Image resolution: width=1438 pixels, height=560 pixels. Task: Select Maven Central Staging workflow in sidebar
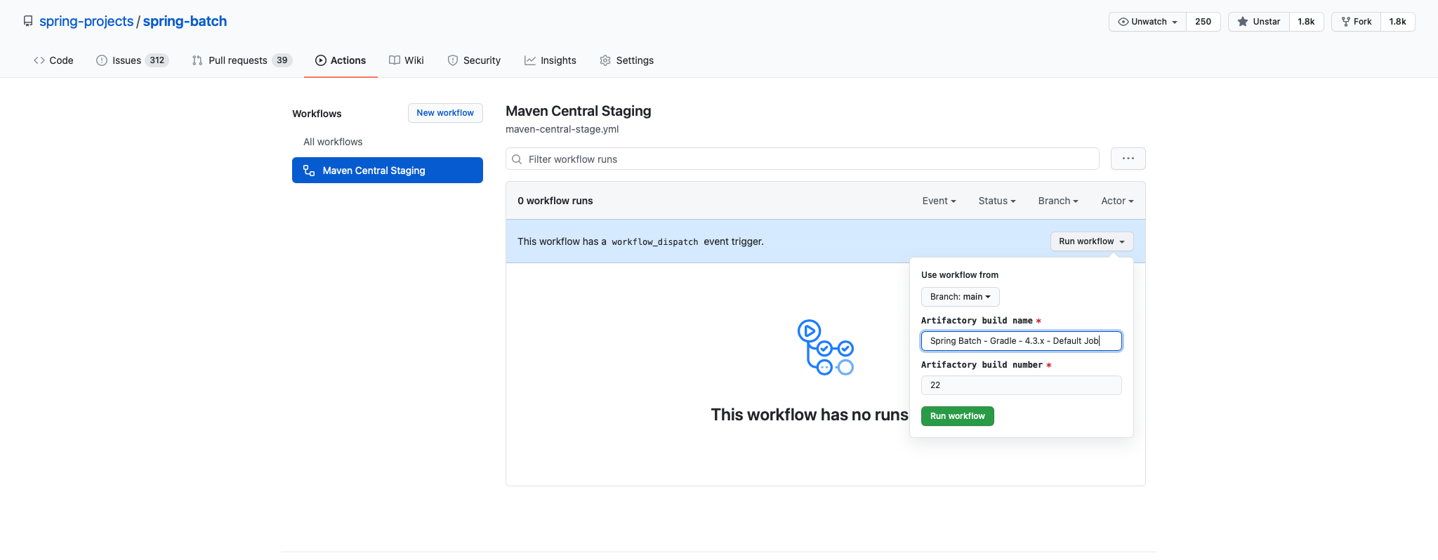pos(388,171)
